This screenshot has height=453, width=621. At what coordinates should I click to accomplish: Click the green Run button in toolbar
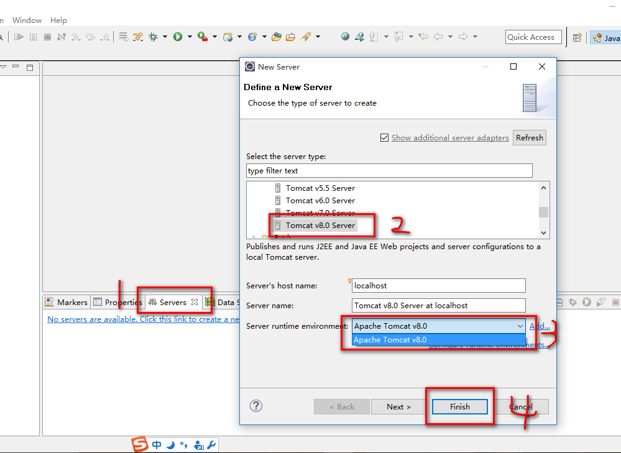[x=178, y=37]
